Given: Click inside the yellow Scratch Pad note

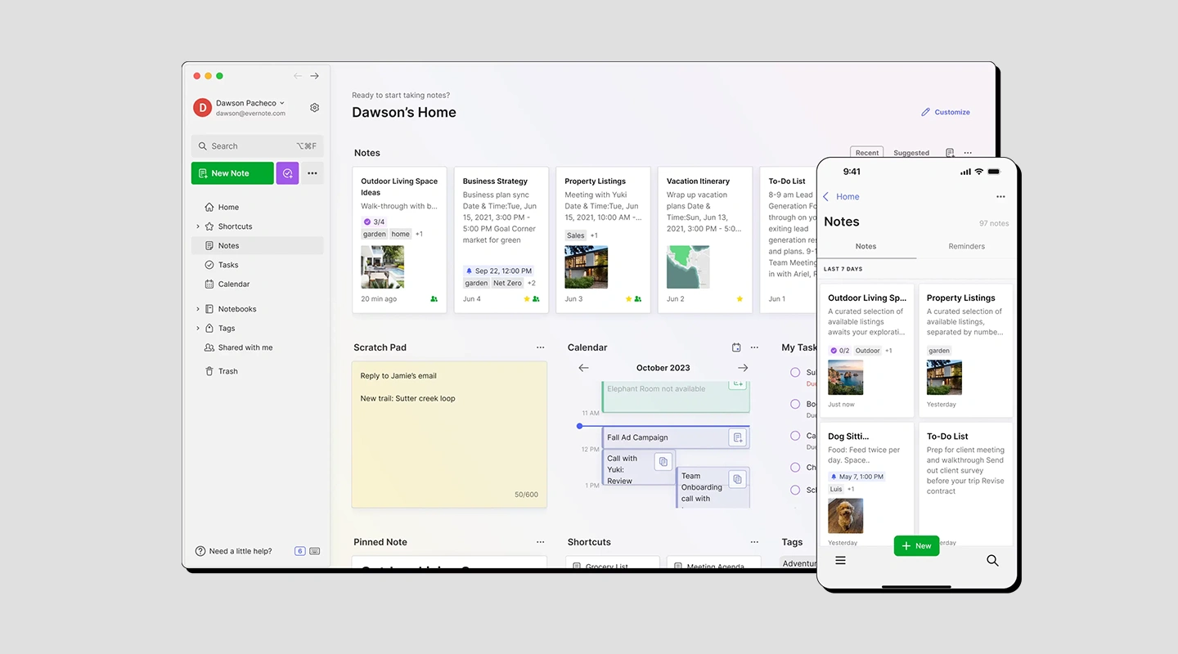Looking at the screenshot, I should click(x=449, y=435).
